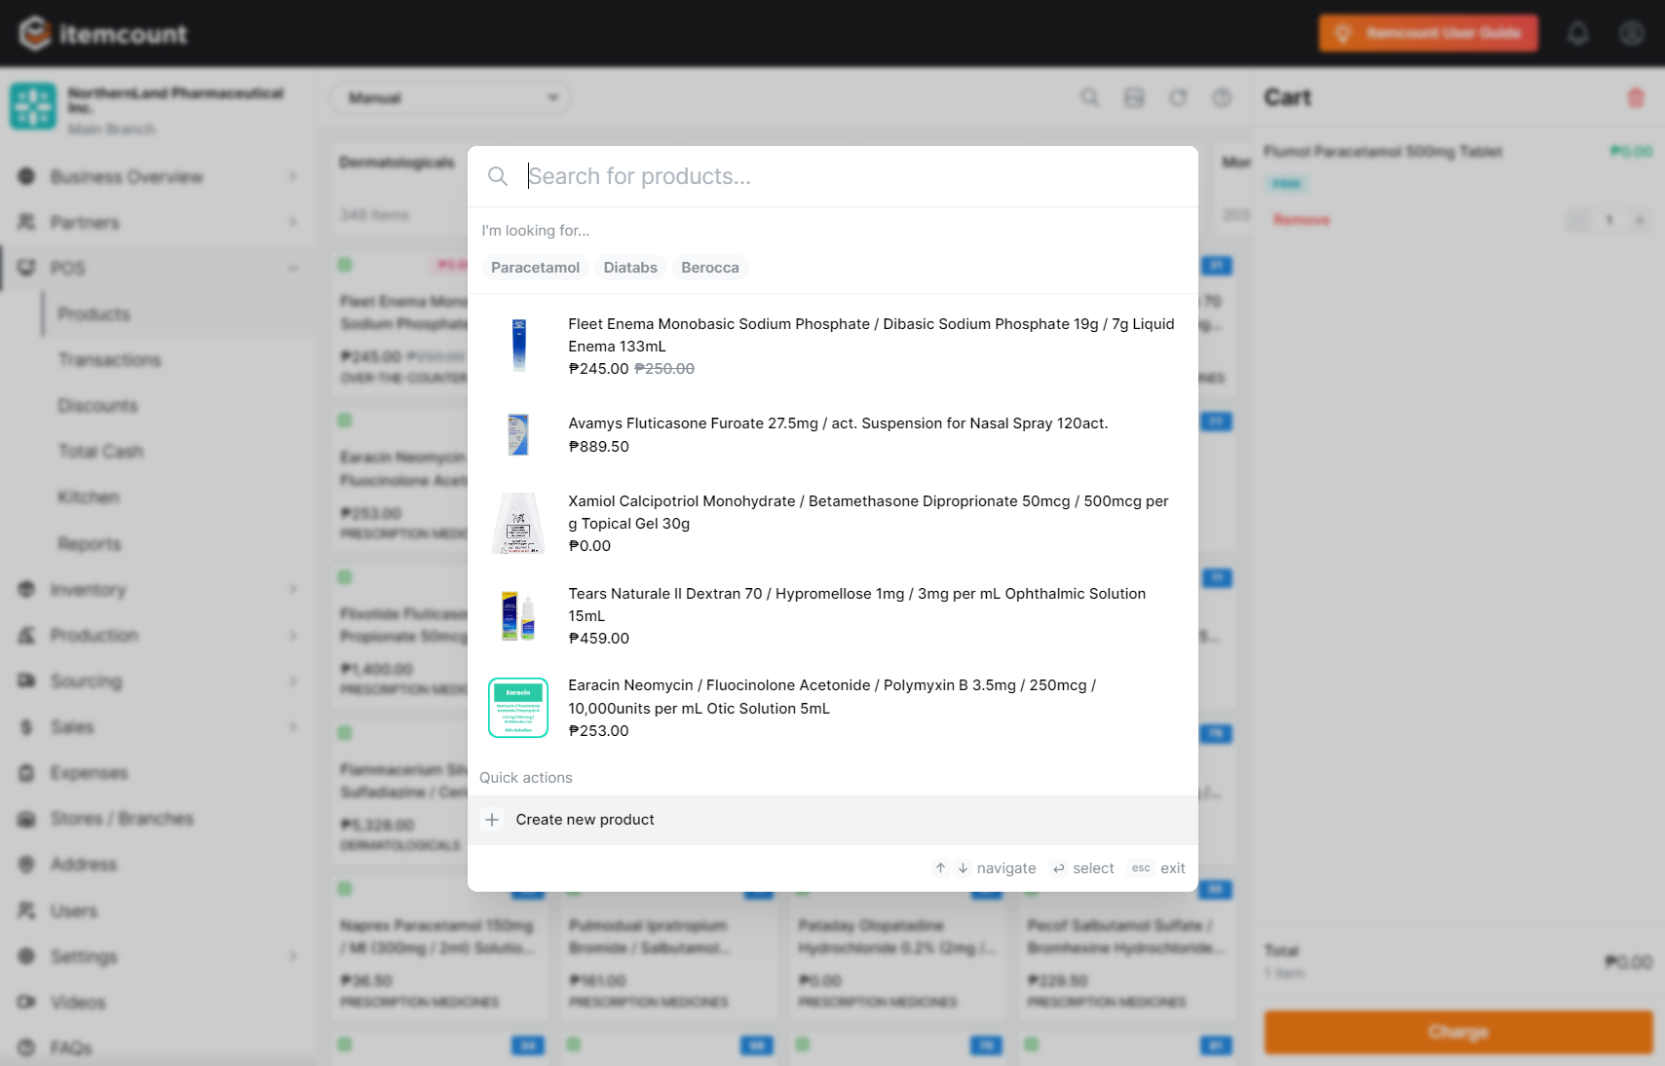Click the refresh icon in products toolbar
Viewport: 1665px width, 1066px height.
click(1178, 97)
